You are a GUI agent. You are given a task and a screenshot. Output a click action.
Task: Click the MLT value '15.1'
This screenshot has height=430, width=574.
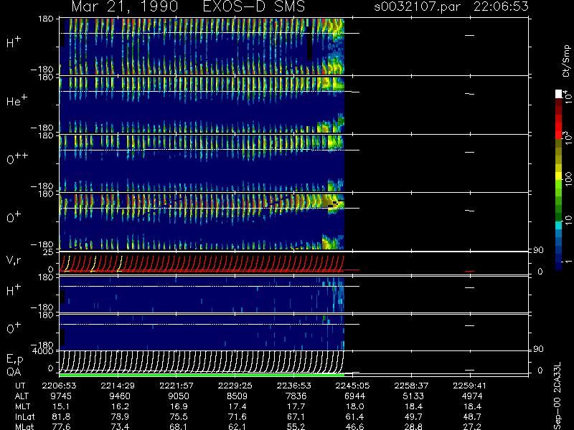pos(61,406)
